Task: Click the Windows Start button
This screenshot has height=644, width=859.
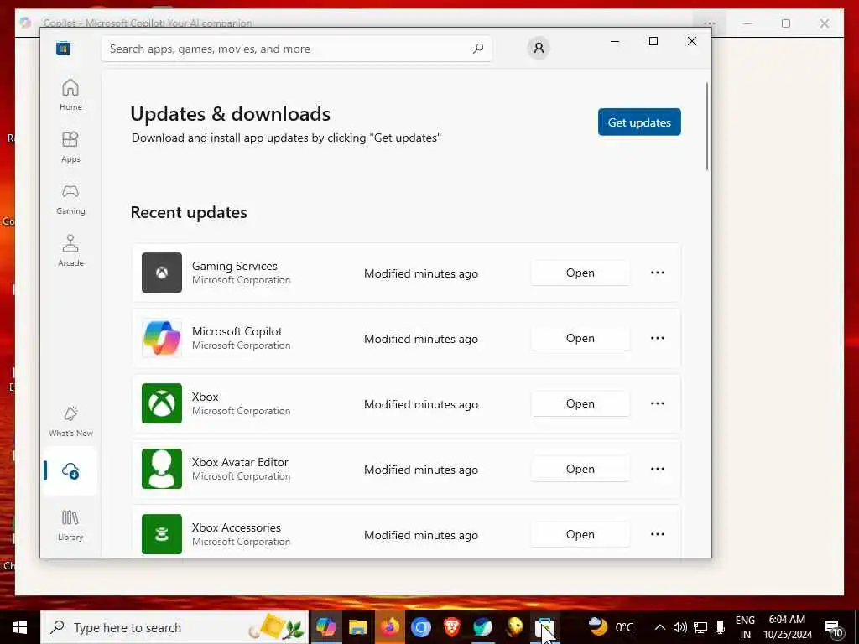Action: 20,627
